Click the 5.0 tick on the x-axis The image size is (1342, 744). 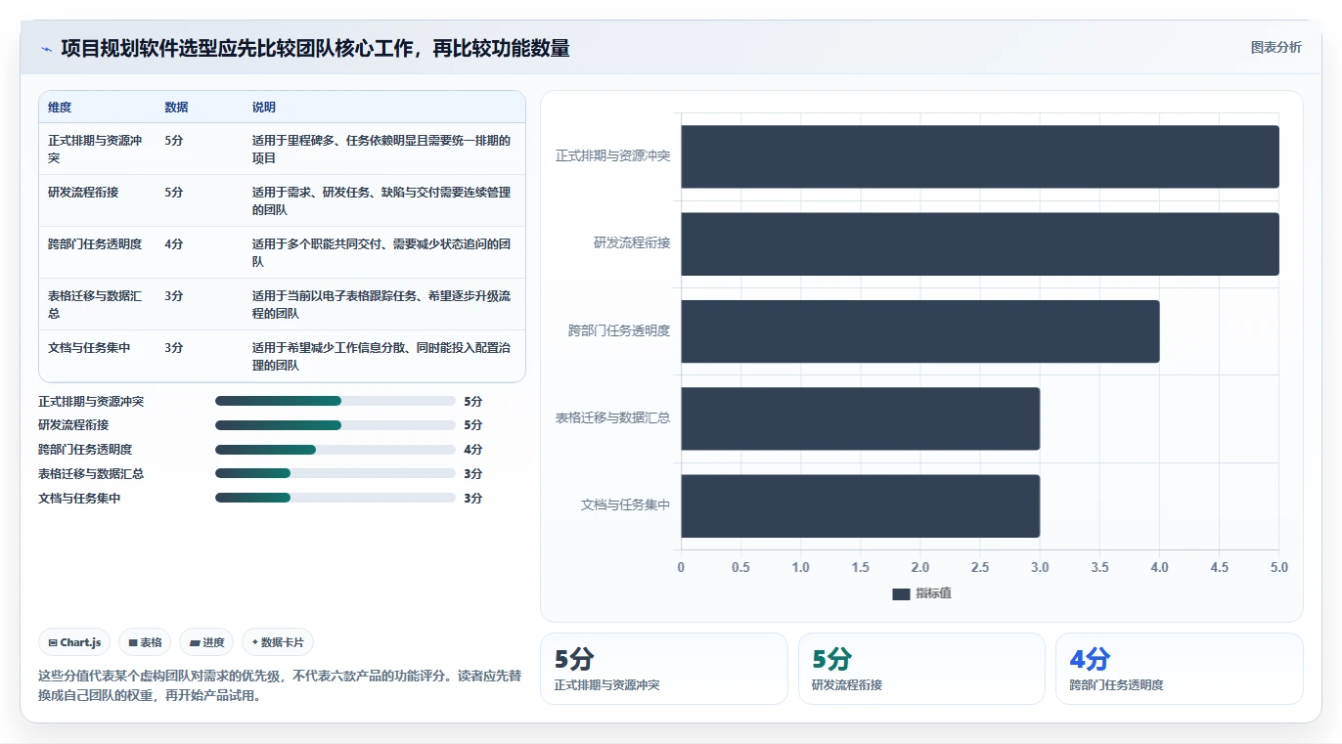1279,568
